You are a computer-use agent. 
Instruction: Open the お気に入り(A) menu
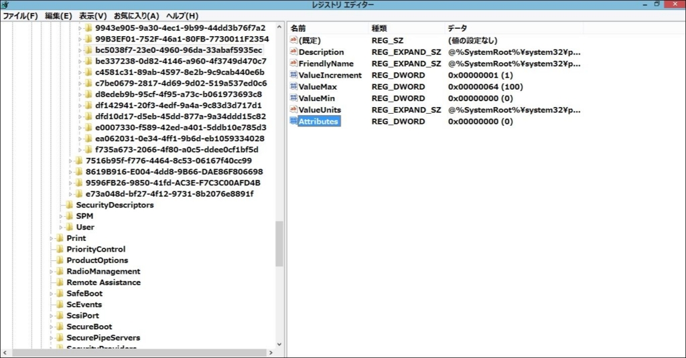coord(137,16)
